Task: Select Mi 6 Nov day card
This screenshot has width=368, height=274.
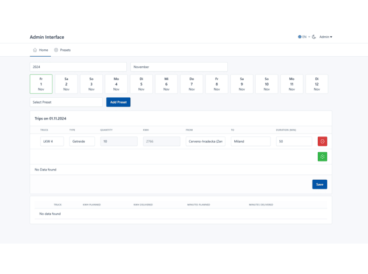Action: 166,84
